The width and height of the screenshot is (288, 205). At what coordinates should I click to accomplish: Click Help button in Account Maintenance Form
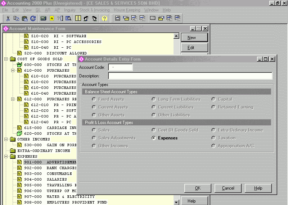click(194, 201)
